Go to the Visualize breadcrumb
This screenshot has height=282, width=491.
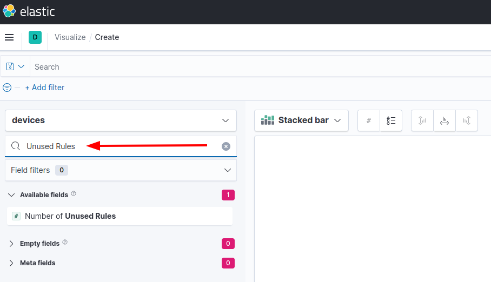(70, 37)
